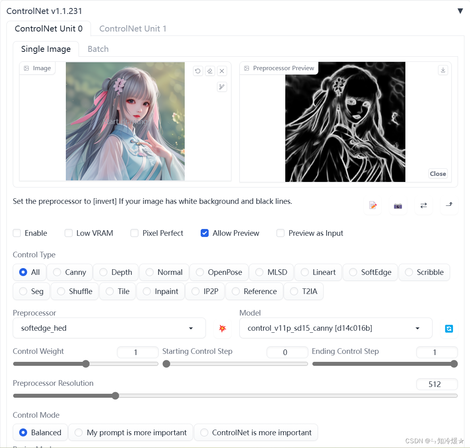Tick the Enable checkbox
The width and height of the screenshot is (470, 448).
pos(17,233)
